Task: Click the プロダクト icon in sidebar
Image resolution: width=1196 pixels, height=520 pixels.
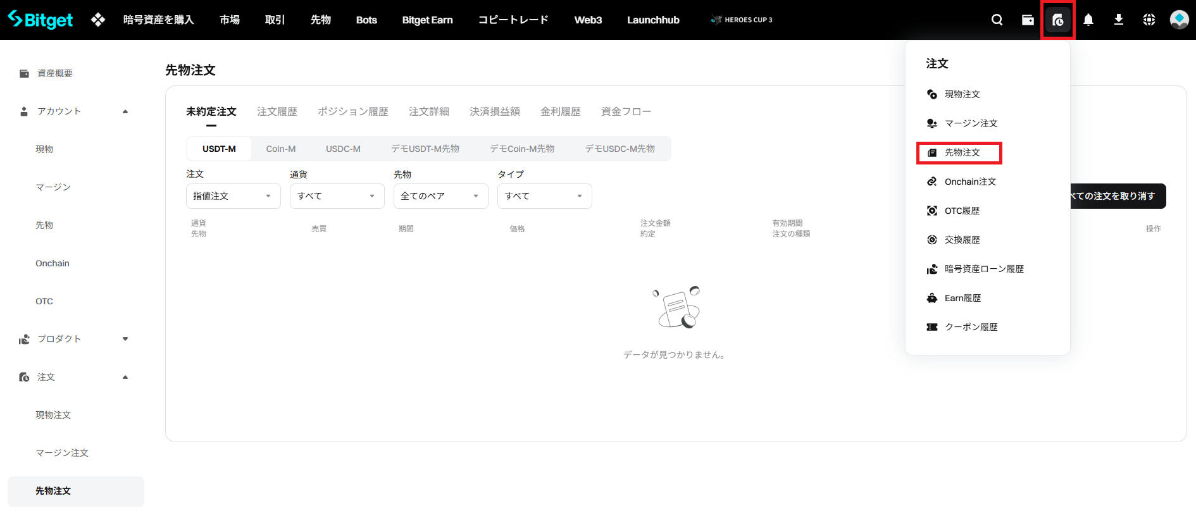Action: click(x=24, y=339)
